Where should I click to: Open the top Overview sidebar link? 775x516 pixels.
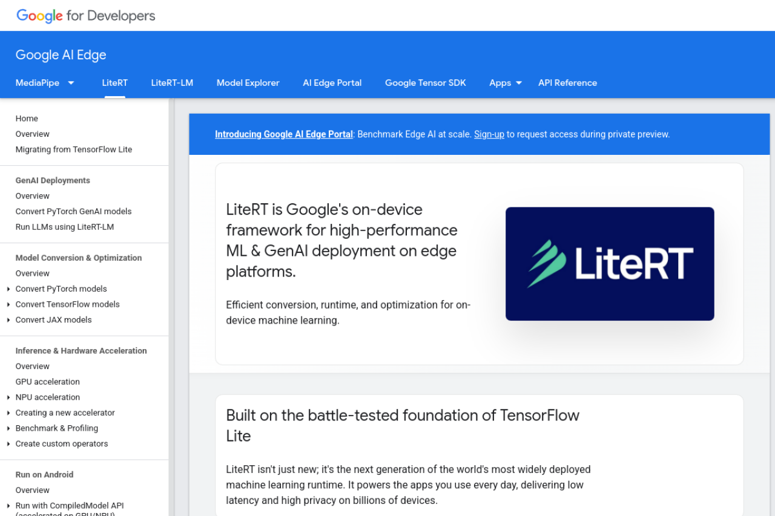coord(33,134)
